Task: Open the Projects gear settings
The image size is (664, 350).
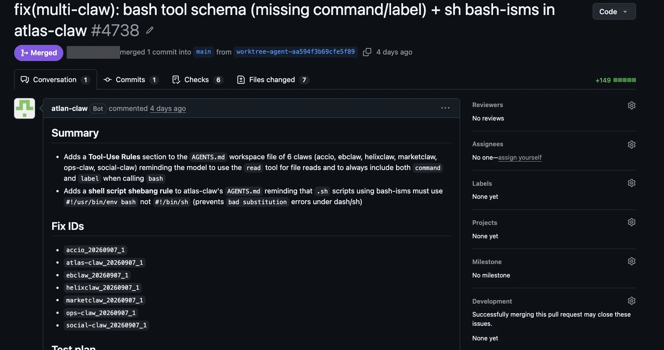Action: coord(631,222)
